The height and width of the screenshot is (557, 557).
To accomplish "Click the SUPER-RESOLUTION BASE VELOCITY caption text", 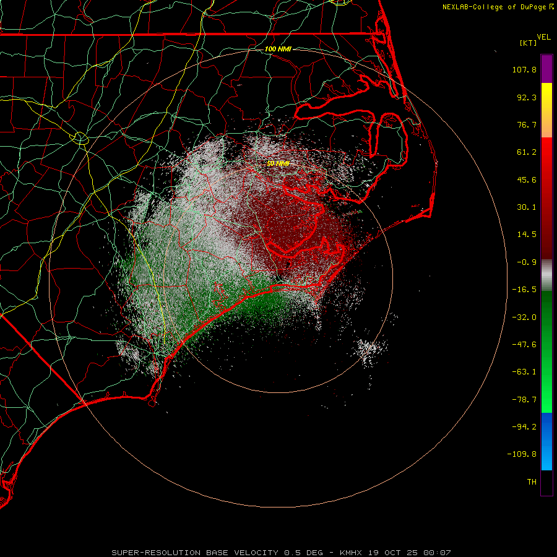I will pyautogui.click(x=197, y=553).
